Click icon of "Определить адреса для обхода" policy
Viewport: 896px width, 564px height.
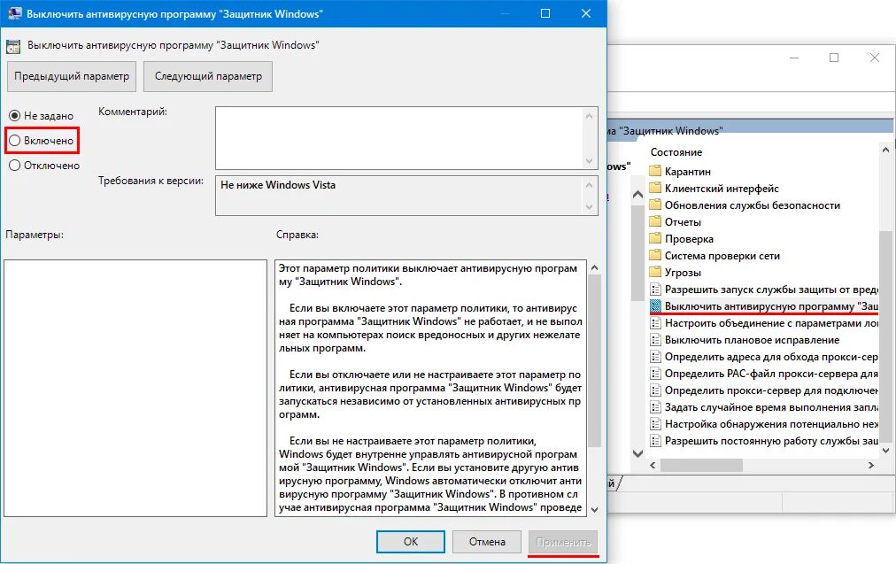[x=655, y=357]
